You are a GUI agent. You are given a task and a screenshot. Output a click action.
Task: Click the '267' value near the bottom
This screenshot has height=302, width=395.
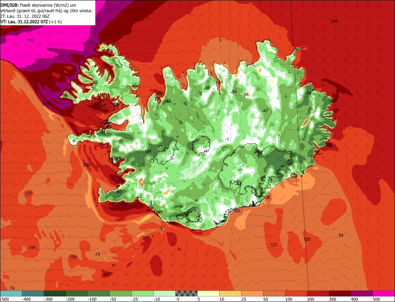click(x=107, y=274)
